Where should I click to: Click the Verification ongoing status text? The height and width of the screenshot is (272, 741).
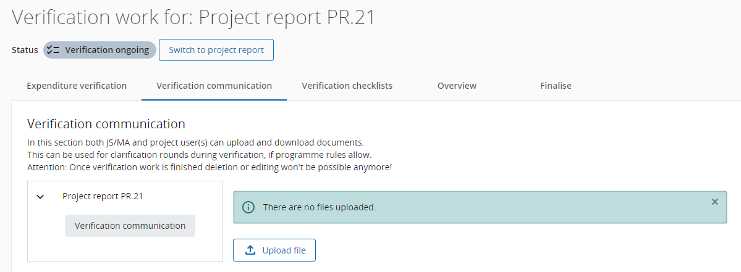click(107, 50)
